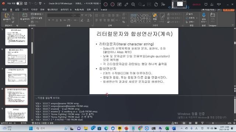The width and height of the screenshot is (236, 132).
Task: Expand the shapes gallery more arrow
Action: [150, 21]
